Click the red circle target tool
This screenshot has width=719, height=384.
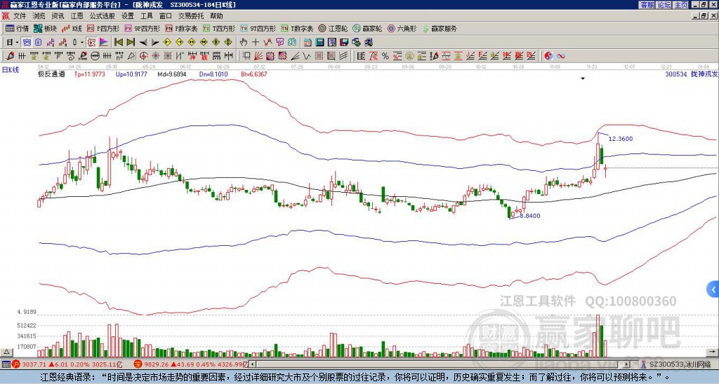coord(143,56)
